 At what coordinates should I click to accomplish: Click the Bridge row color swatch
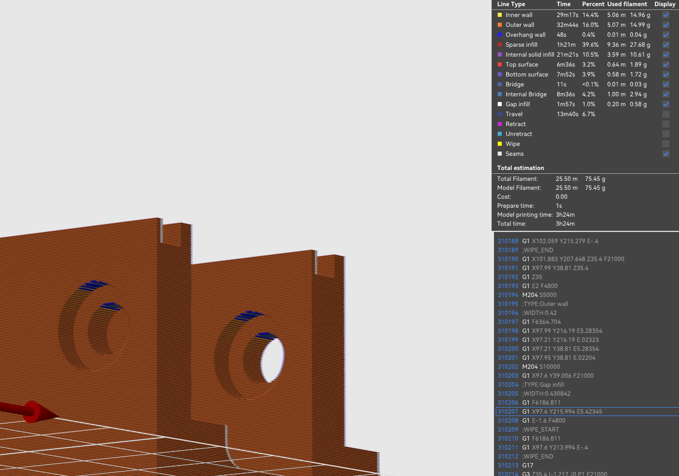pos(500,85)
